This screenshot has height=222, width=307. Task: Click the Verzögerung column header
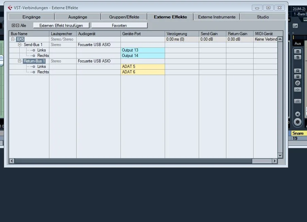pos(182,34)
